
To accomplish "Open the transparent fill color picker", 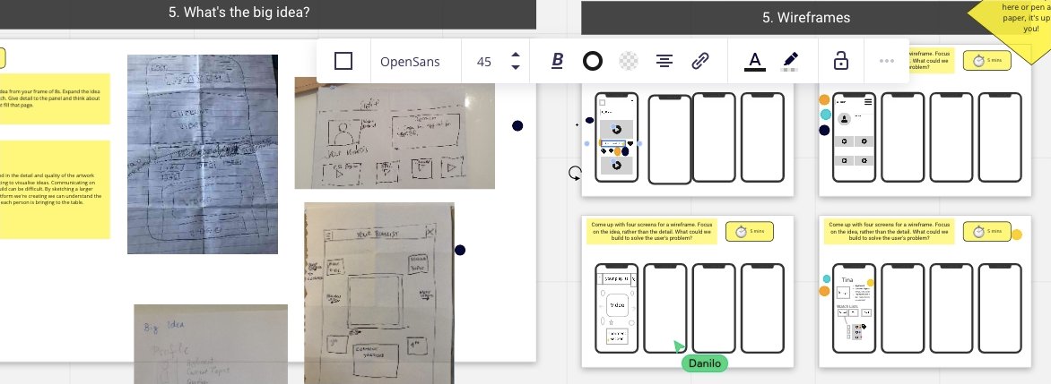I will click(x=629, y=62).
